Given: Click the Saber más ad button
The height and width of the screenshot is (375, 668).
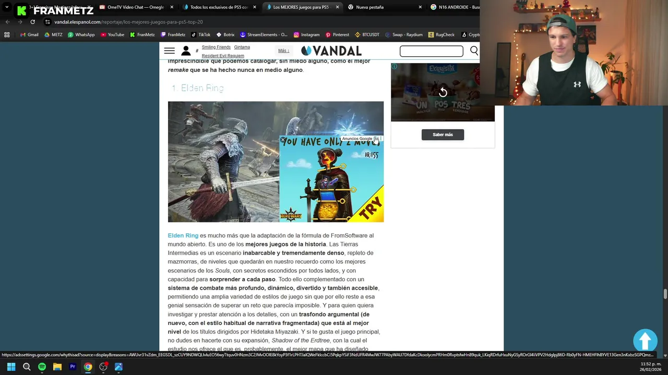Looking at the screenshot, I should (443, 135).
